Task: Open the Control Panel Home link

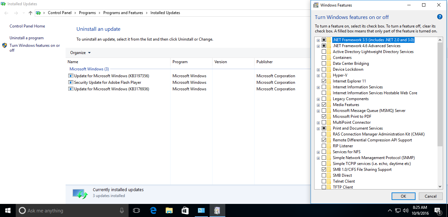Action: point(27,26)
